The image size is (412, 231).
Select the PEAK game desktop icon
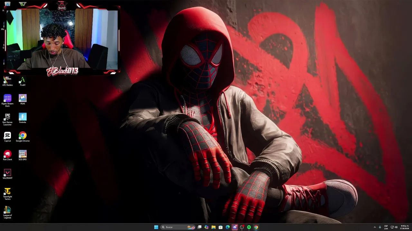(23, 99)
